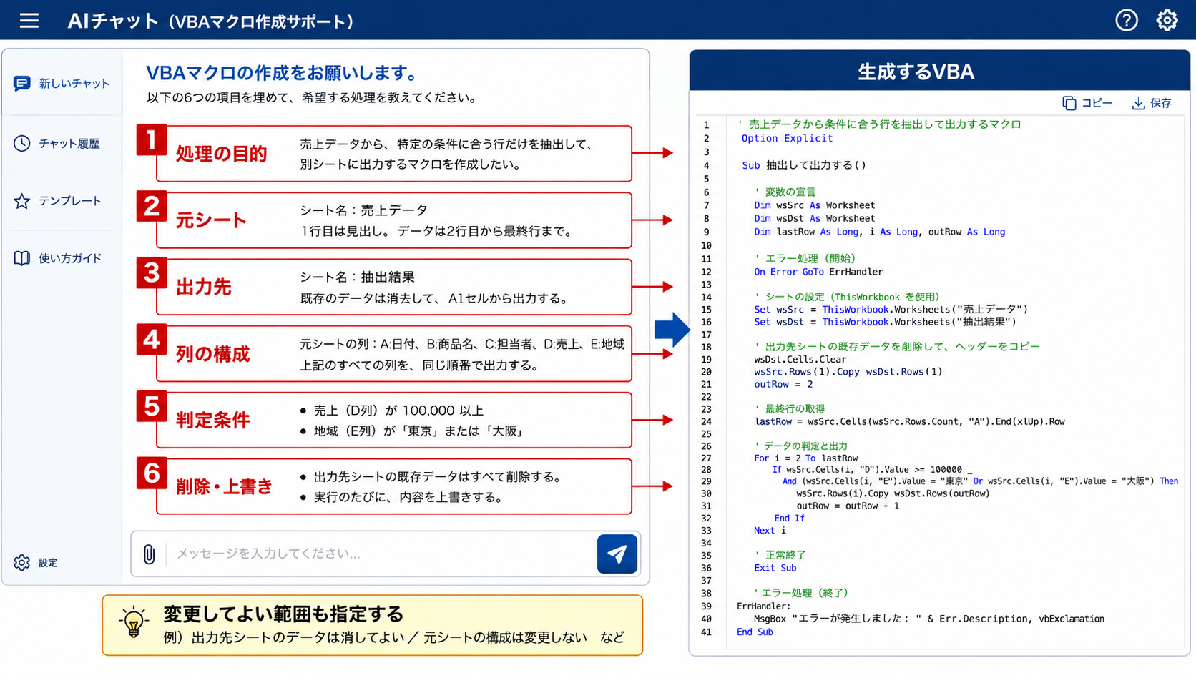This screenshot has width=1196, height=673.
Task: Select the 判定条件 item box
Action: pyautogui.click(x=394, y=420)
